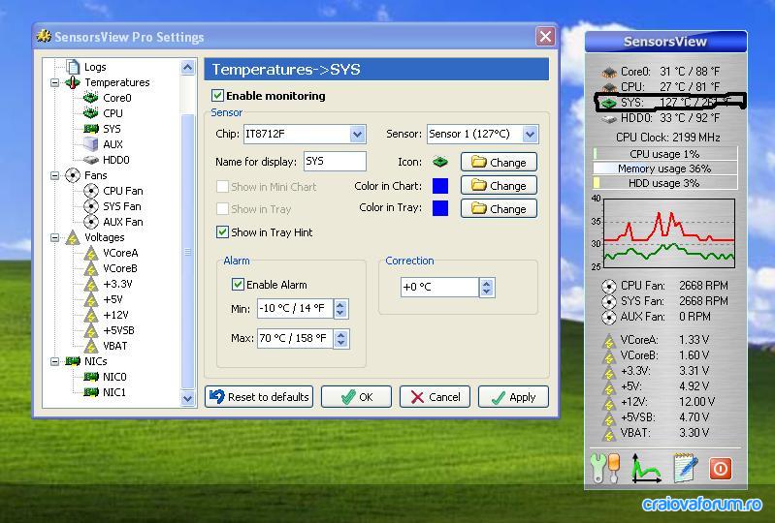Click the Color in Chart blue swatch
The image size is (775, 523).
(440, 186)
